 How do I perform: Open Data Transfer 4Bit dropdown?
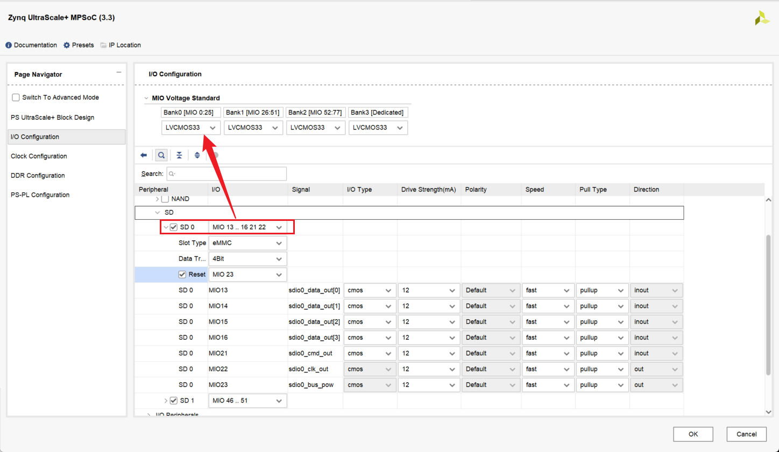click(x=247, y=259)
